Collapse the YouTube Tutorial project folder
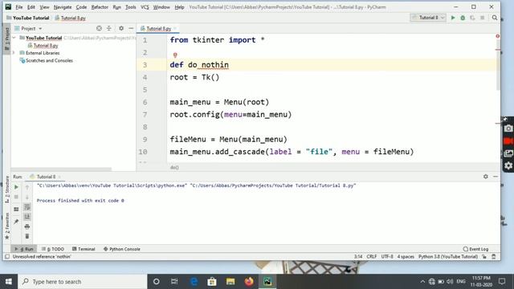 14,38
